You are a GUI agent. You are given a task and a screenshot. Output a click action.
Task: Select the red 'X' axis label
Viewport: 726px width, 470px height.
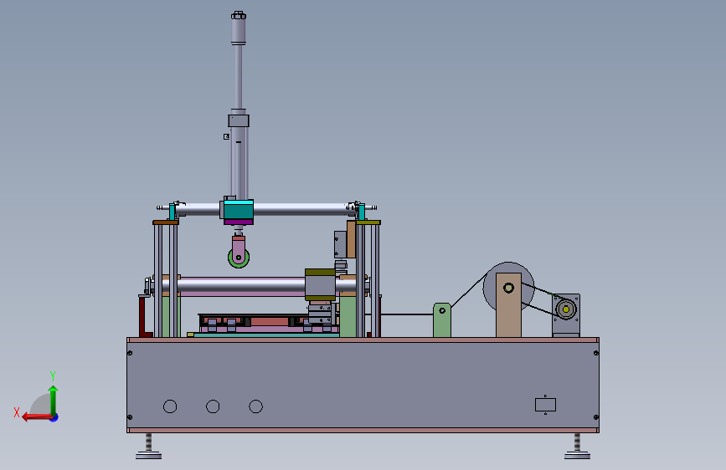pyautogui.click(x=17, y=412)
